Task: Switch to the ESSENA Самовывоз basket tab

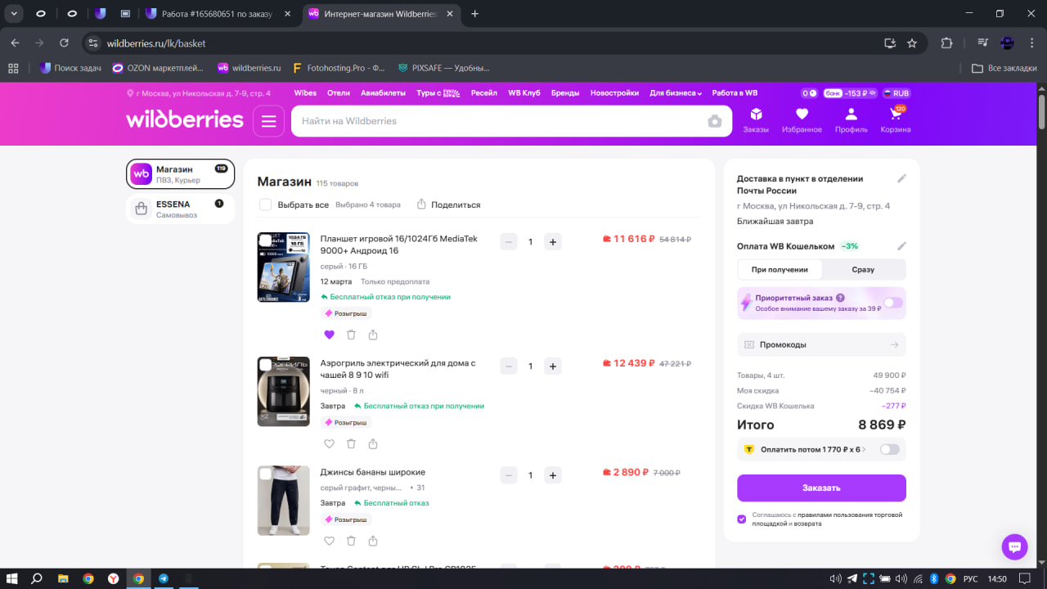Action: pos(180,209)
